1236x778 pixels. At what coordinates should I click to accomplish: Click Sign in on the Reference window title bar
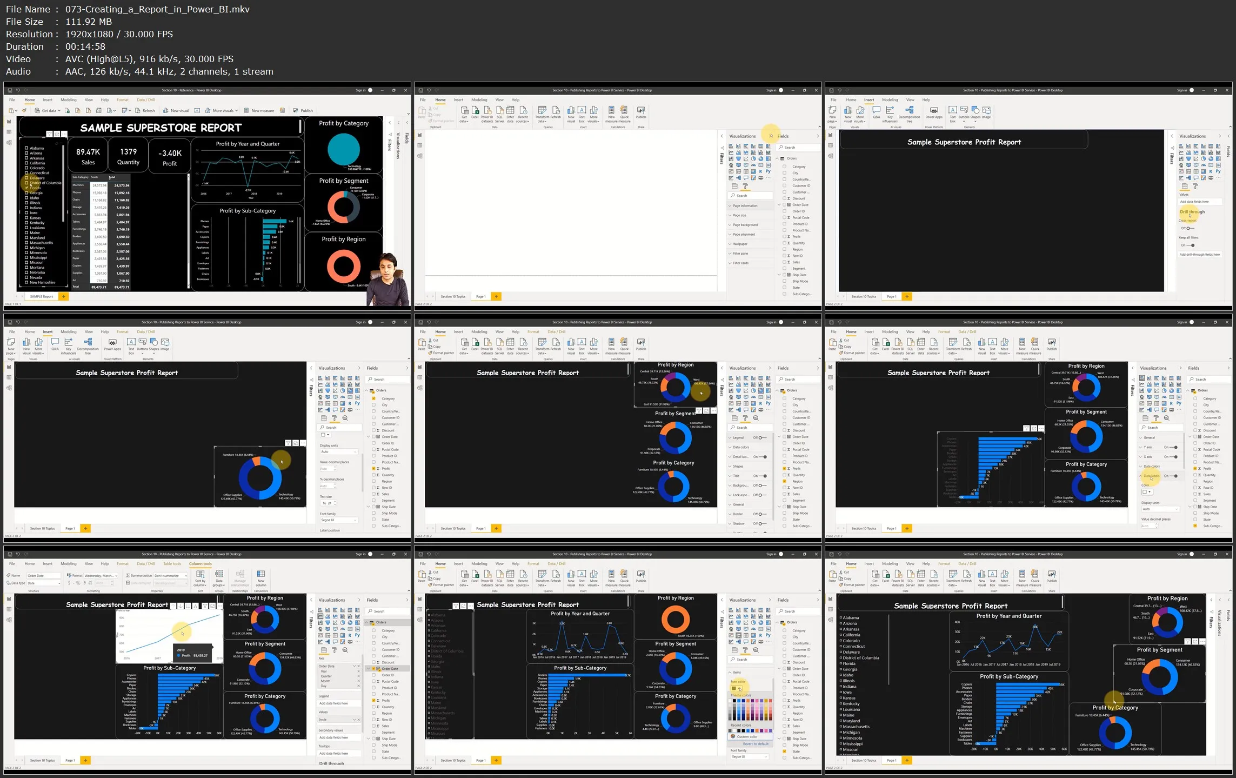click(360, 90)
